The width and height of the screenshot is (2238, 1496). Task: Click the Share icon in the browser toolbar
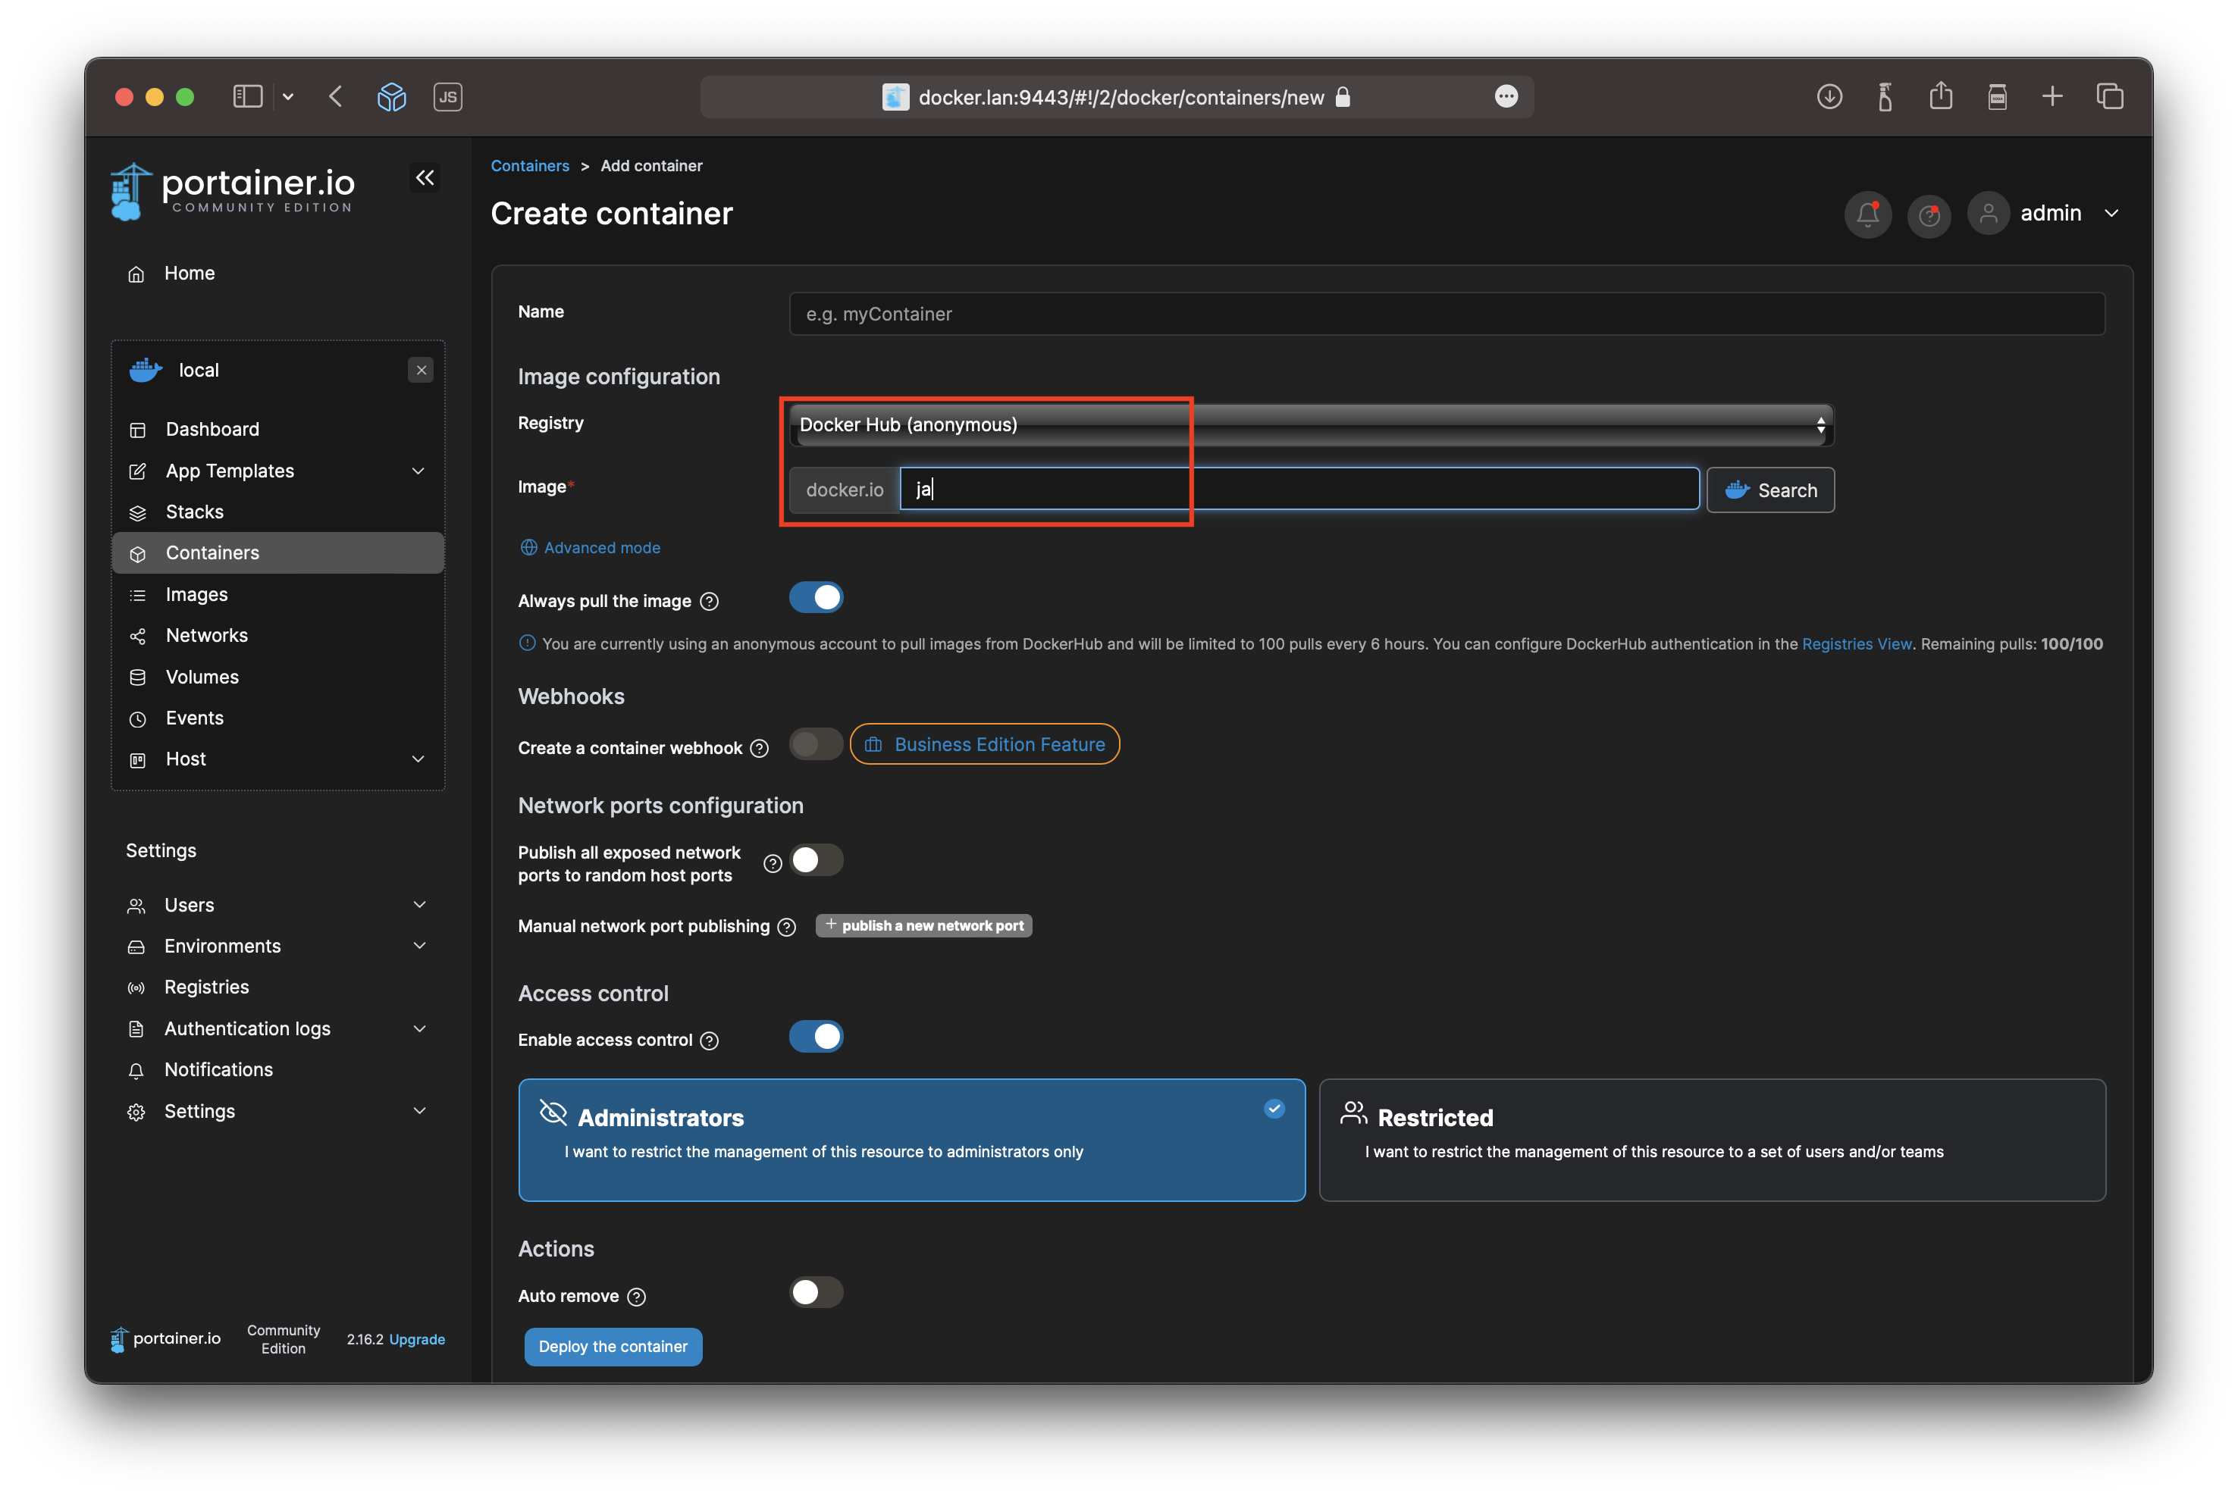click(1941, 95)
